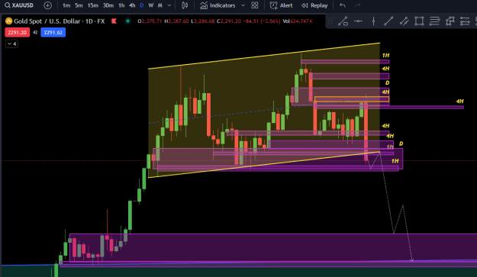Select the yellow upper channel trend line
This screenshot has height=277, width=477.
264,56
